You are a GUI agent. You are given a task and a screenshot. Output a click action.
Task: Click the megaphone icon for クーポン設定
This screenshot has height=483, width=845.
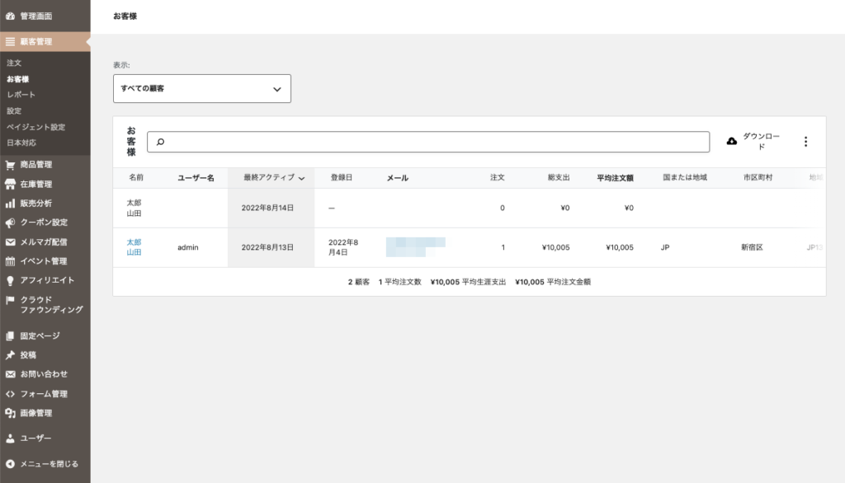(11, 223)
